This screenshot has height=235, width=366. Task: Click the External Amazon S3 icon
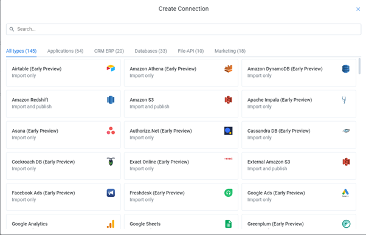[x=346, y=162]
